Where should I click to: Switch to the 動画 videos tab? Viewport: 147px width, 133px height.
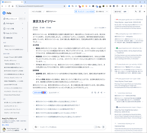point(49,28)
